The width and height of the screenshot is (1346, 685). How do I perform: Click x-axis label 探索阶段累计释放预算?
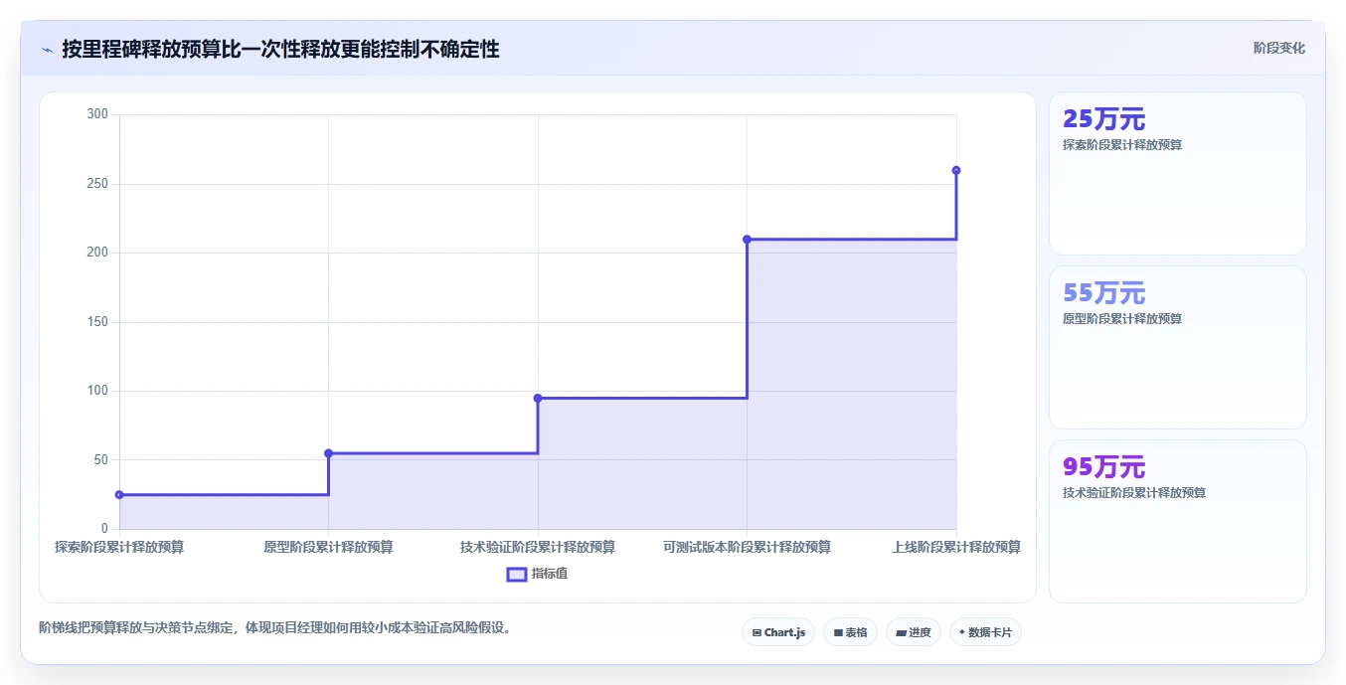point(119,547)
